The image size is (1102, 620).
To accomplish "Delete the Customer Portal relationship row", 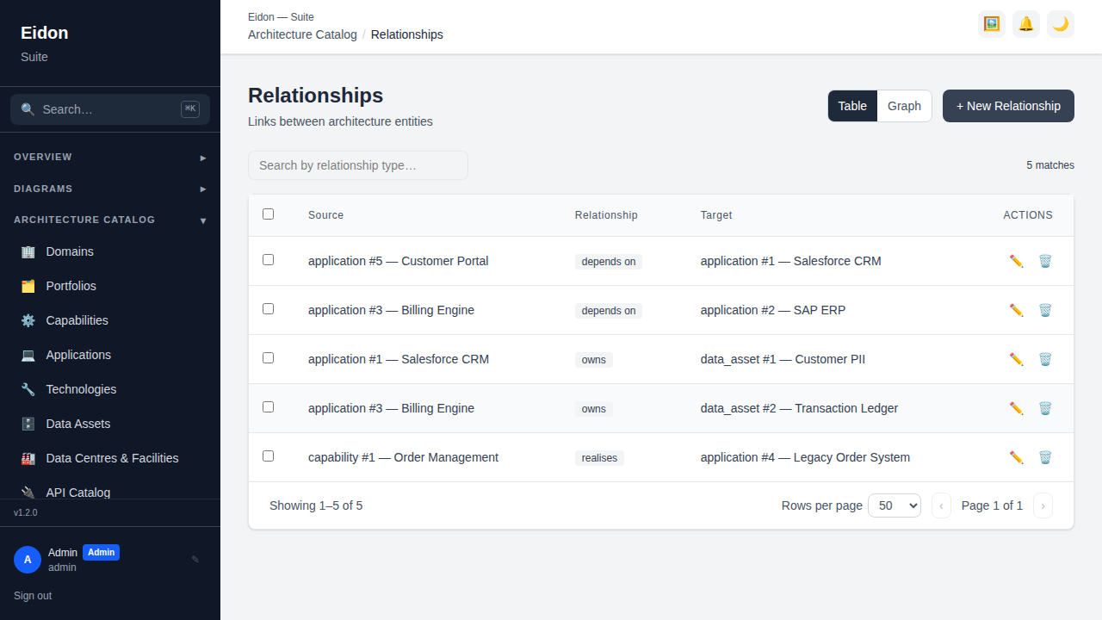I will tap(1045, 261).
